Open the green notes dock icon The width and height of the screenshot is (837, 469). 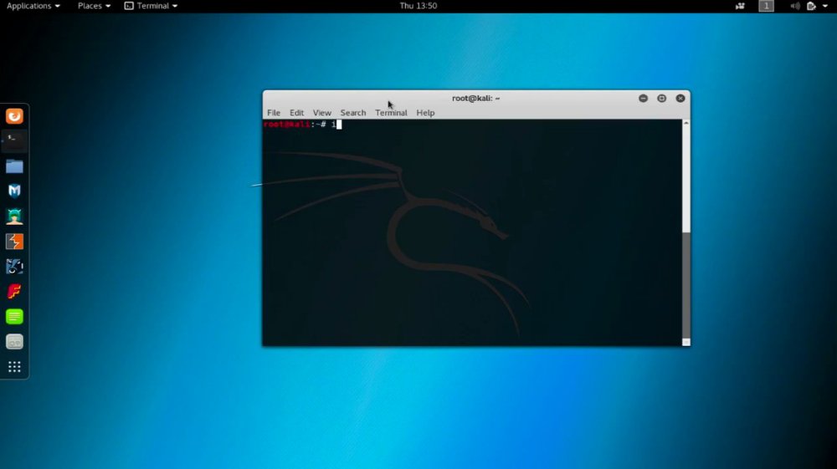click(14, 317)
